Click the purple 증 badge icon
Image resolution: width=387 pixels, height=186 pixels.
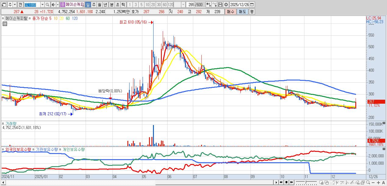click(x=62, y=5)
